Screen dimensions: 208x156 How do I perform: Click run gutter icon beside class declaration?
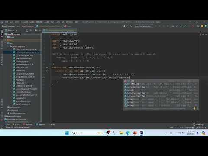point(47,68)
